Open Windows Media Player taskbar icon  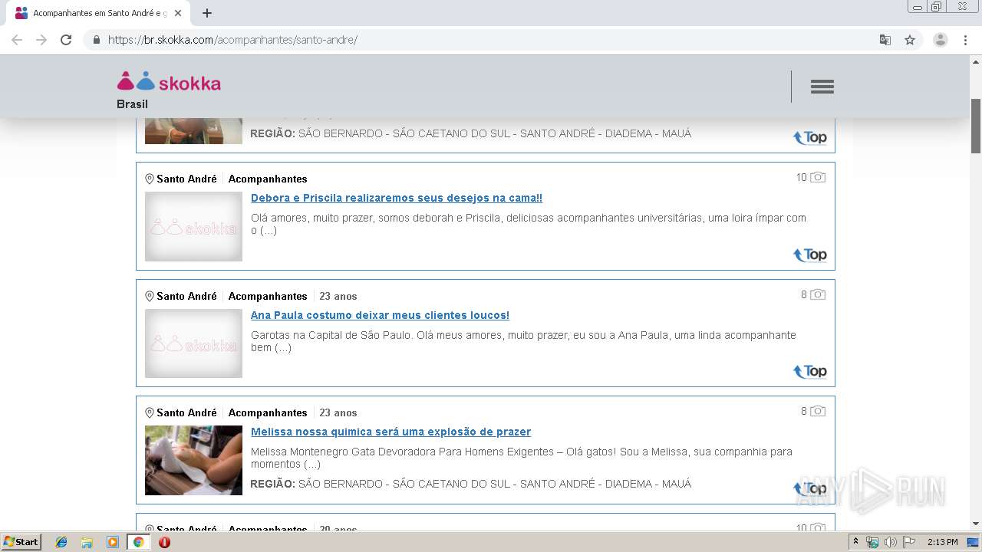[113, 542]
